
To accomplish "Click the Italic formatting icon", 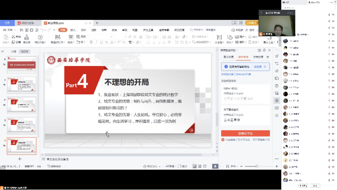I will (x=96, y=42).
